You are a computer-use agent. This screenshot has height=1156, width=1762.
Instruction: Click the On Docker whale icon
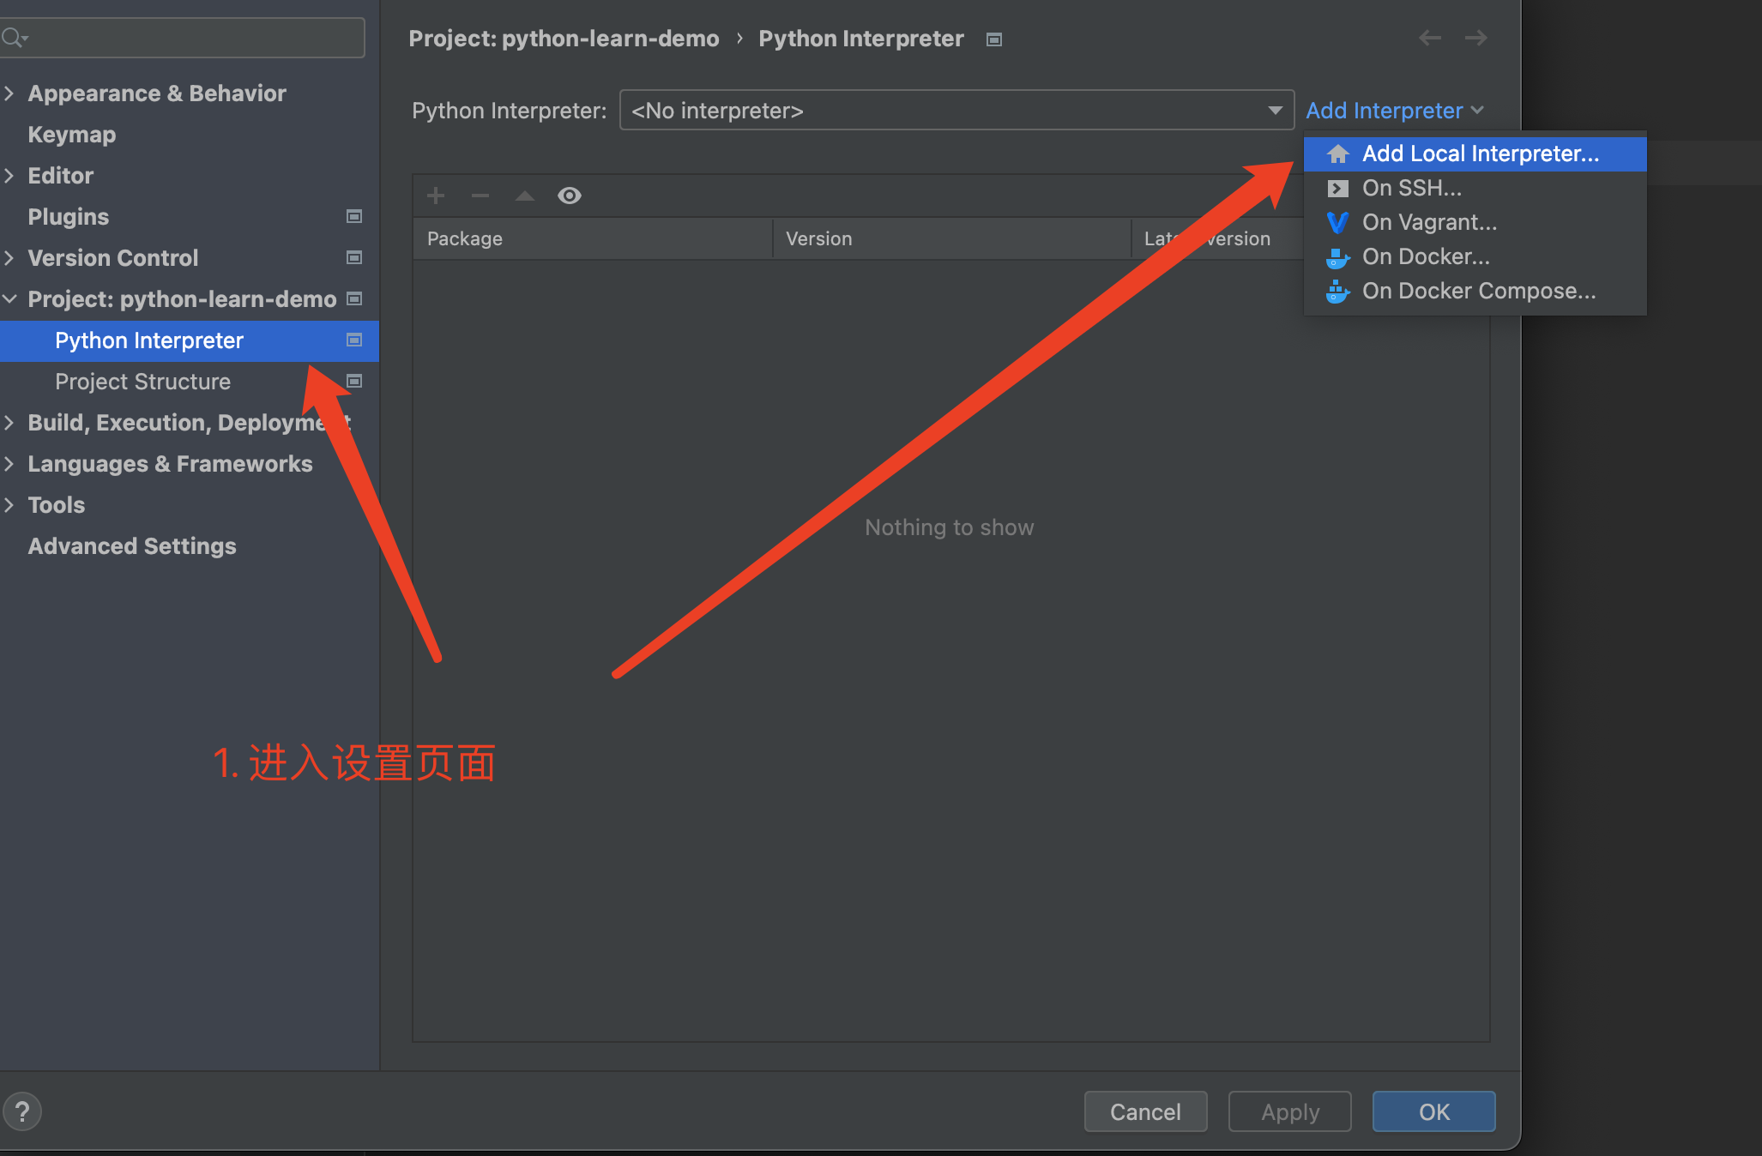(1337, 257)
